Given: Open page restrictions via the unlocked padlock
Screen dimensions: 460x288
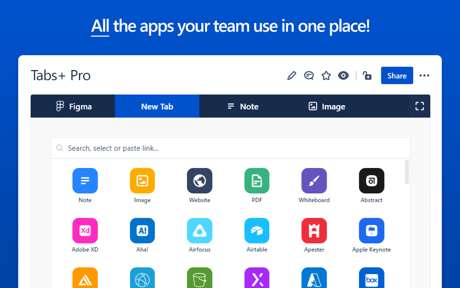Looking at the screenshot, I should 367,75.
